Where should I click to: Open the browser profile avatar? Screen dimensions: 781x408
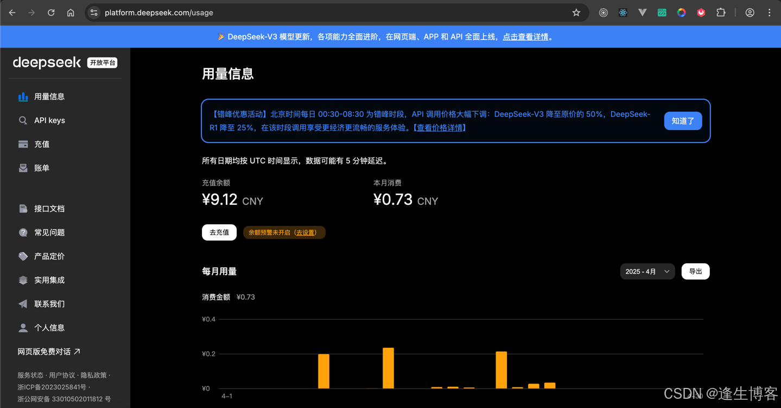[x=750, y=12]
